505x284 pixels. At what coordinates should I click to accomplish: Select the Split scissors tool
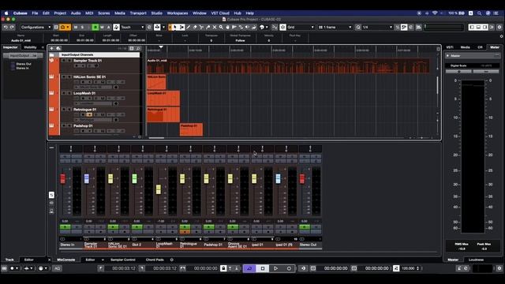[x=201, y=28]
